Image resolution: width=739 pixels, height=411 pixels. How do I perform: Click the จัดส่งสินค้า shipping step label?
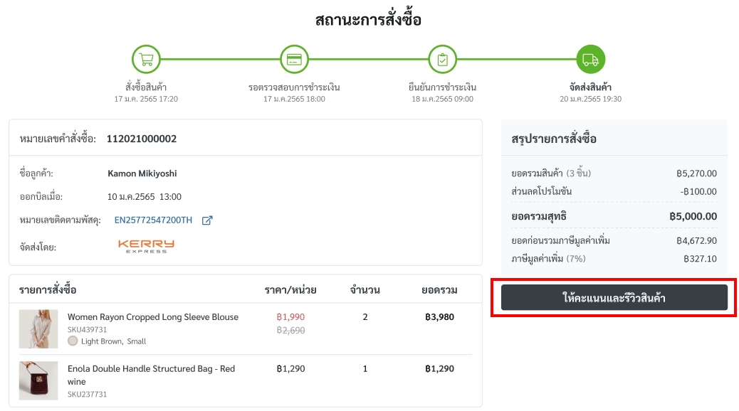(x=590, y=87)
